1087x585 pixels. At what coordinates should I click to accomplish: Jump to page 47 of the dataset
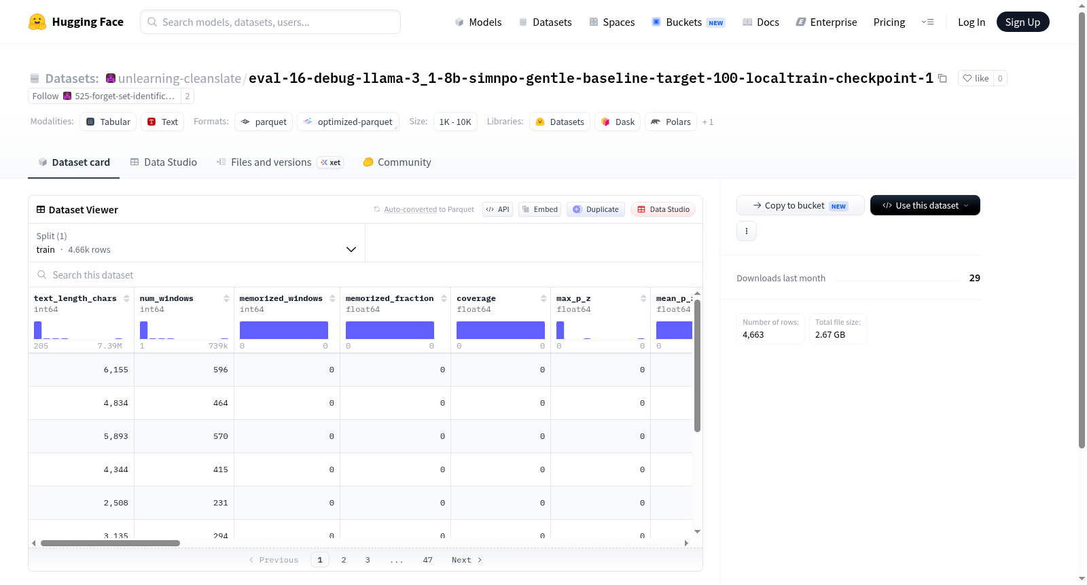(x=428, y=560)
